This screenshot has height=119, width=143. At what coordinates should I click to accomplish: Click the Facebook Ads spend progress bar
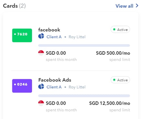click(x=84, y=96)
